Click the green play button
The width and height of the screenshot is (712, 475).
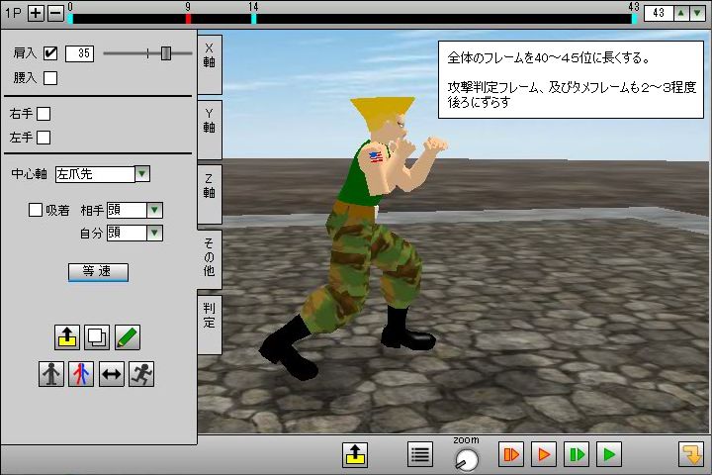click(609, 454)
